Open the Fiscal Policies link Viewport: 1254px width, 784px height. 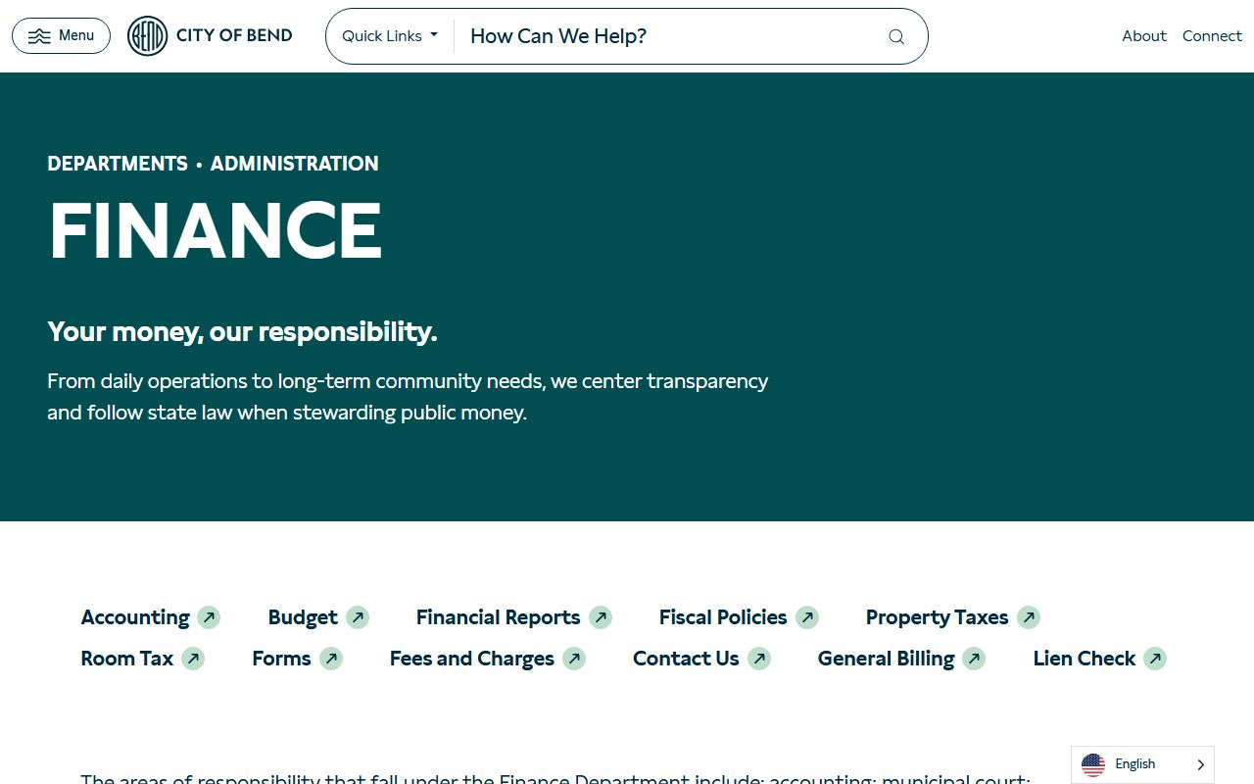723,617
